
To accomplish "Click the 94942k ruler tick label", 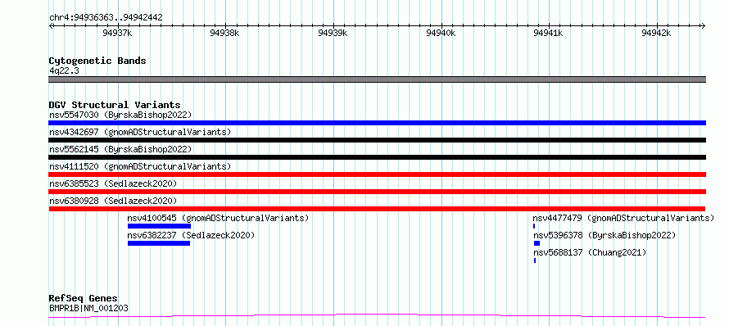I will (656, 33).
